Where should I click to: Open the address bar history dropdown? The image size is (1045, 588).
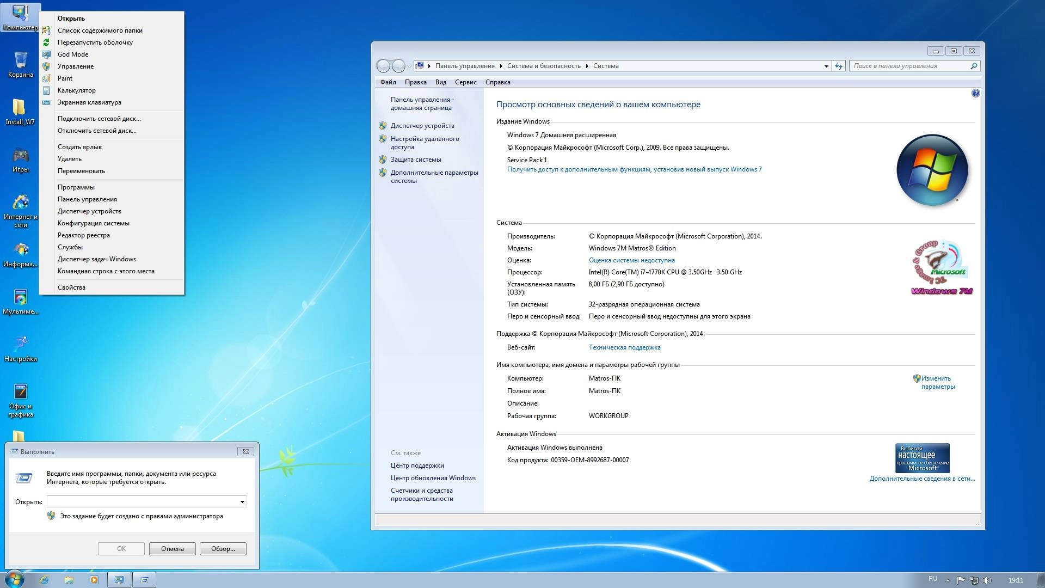pyautogui.click(x=826, y=66)
